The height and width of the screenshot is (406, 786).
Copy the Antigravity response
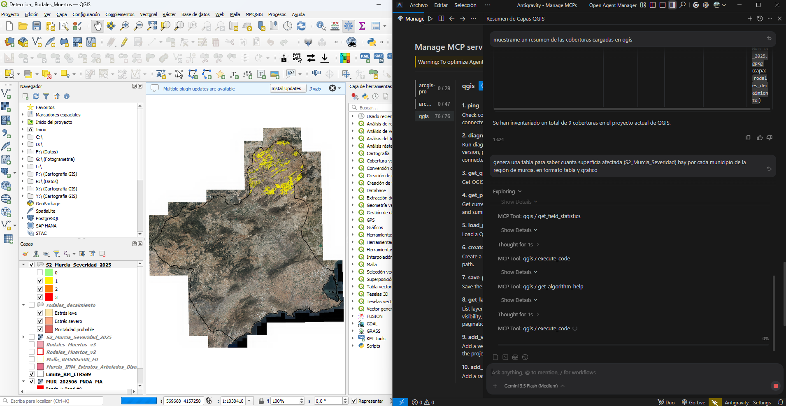(x=748, y=138)
